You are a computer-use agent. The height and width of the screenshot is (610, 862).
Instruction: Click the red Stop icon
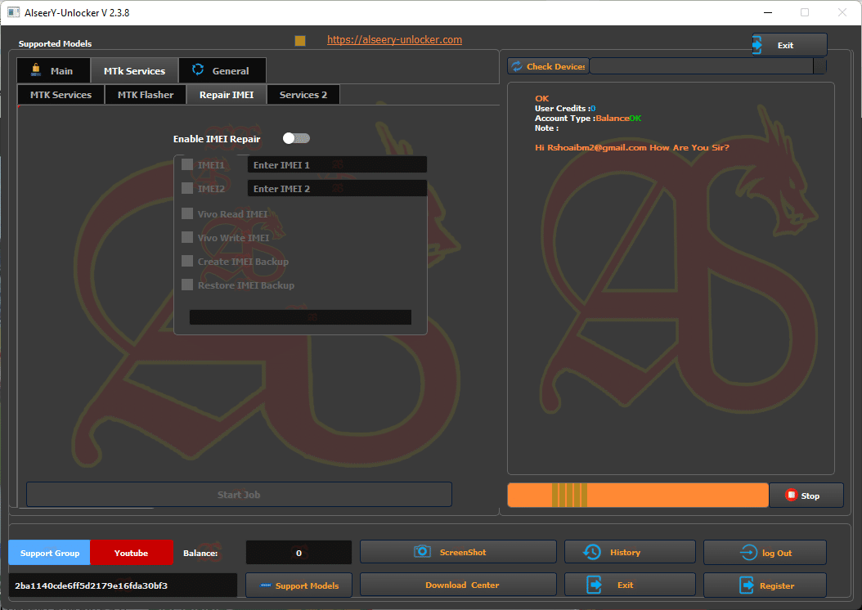click(x=791, y=496)
